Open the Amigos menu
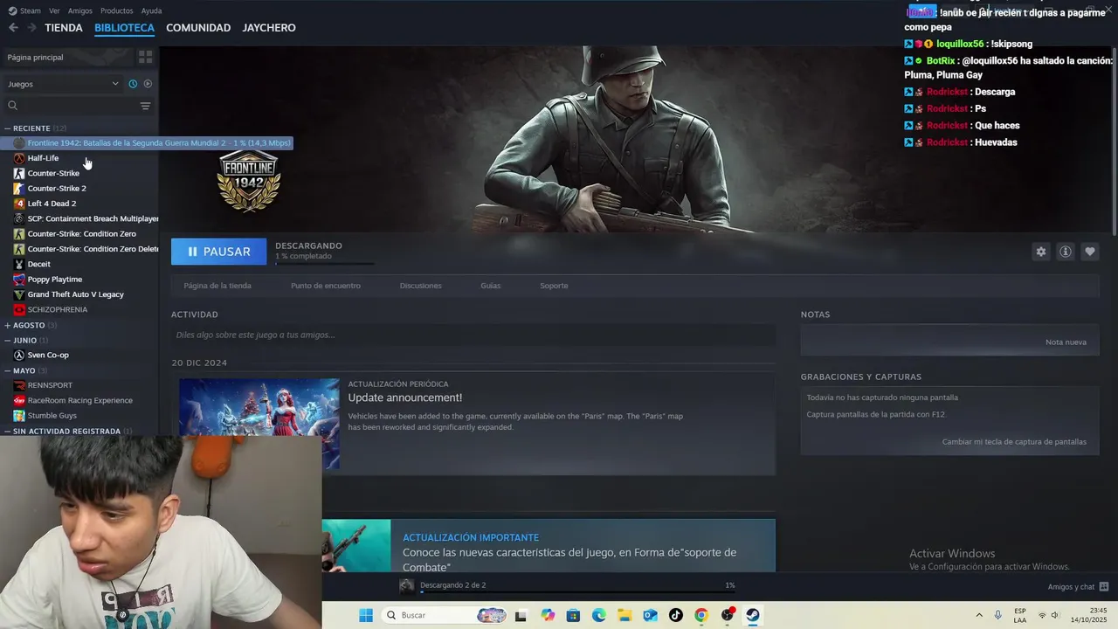1118x629 pixels. click(80, 10)
